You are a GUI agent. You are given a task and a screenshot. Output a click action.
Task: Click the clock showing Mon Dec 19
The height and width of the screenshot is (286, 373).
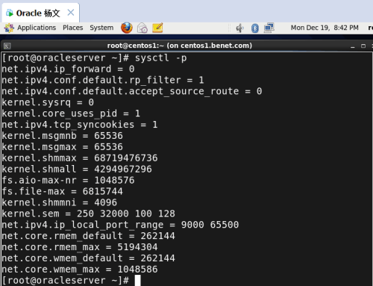(325, 28)
